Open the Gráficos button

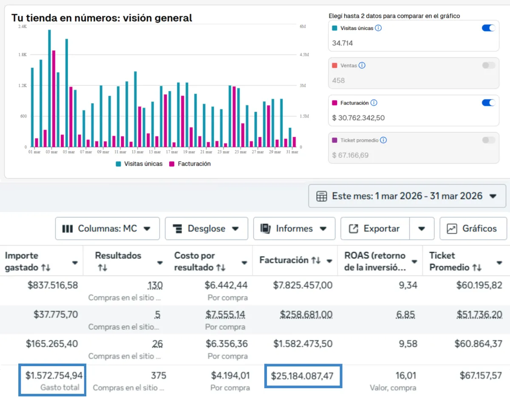click(473, 229)
